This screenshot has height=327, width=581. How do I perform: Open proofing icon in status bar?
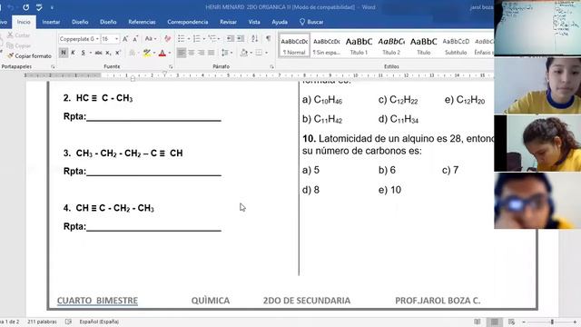[69, 322]
